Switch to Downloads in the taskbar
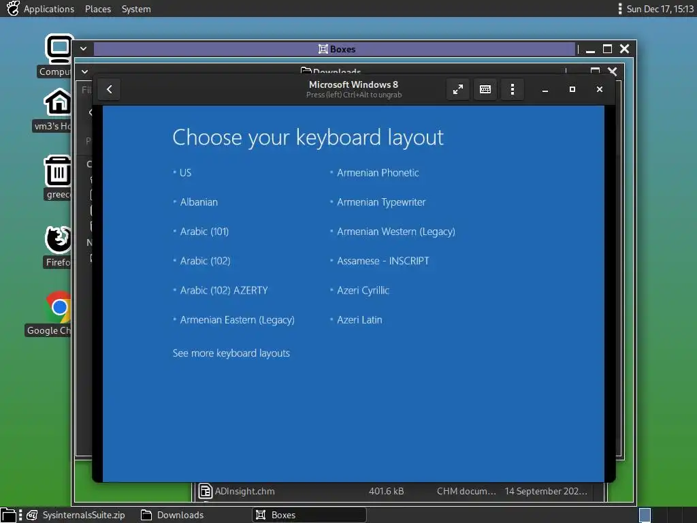This screenshot has width=697, height=523. (172, 515)
